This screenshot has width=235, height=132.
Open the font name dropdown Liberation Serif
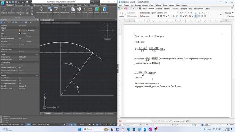pos(178,13)
